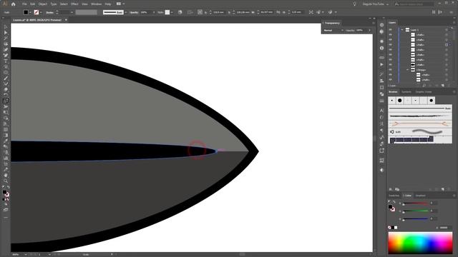Collapse the Layer 1 disclosure arrow
The height and width of the screenshot is (257, 458).
(x=402, y=30)
